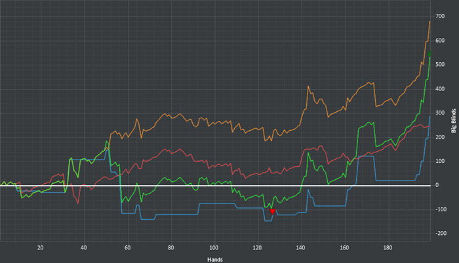459x263 pixels.
Task: Click the 80 hands x-axis tick label
Action: click(170, 247)
